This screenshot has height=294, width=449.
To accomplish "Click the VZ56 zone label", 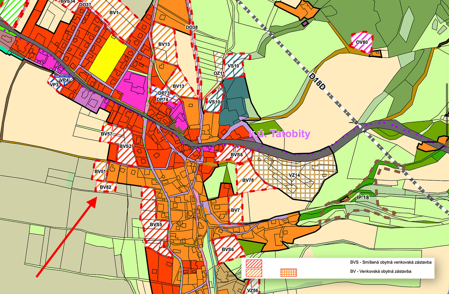I will point(253,290).
